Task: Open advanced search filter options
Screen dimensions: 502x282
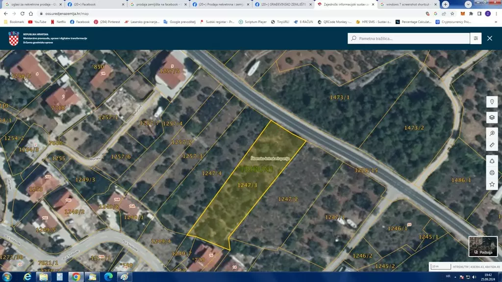Action: [476, 38]
